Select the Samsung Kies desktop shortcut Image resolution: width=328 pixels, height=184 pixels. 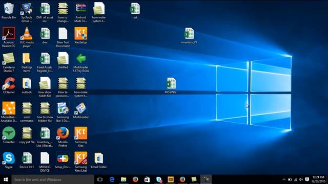(x=81, y=137)
